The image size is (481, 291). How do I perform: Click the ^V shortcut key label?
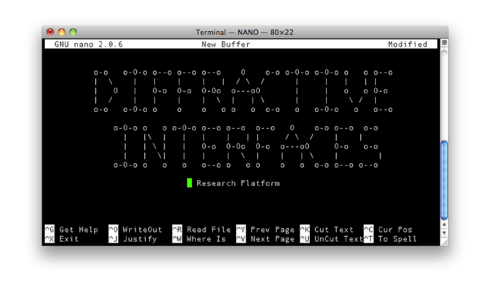point(241,239)
